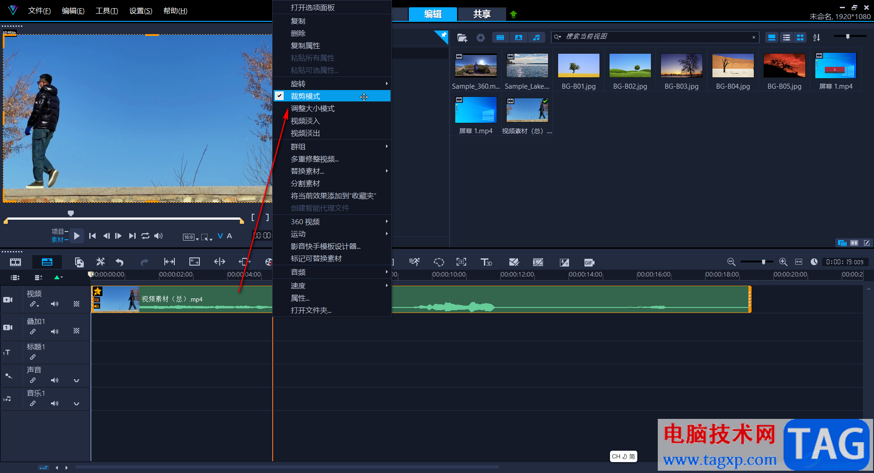
Task: Play the preview video
Action: coord(76,236)
